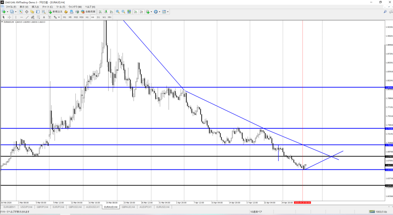Expand the arrows objects dropdown
This screenshot has height=215, width=393.
coord(59,17)
